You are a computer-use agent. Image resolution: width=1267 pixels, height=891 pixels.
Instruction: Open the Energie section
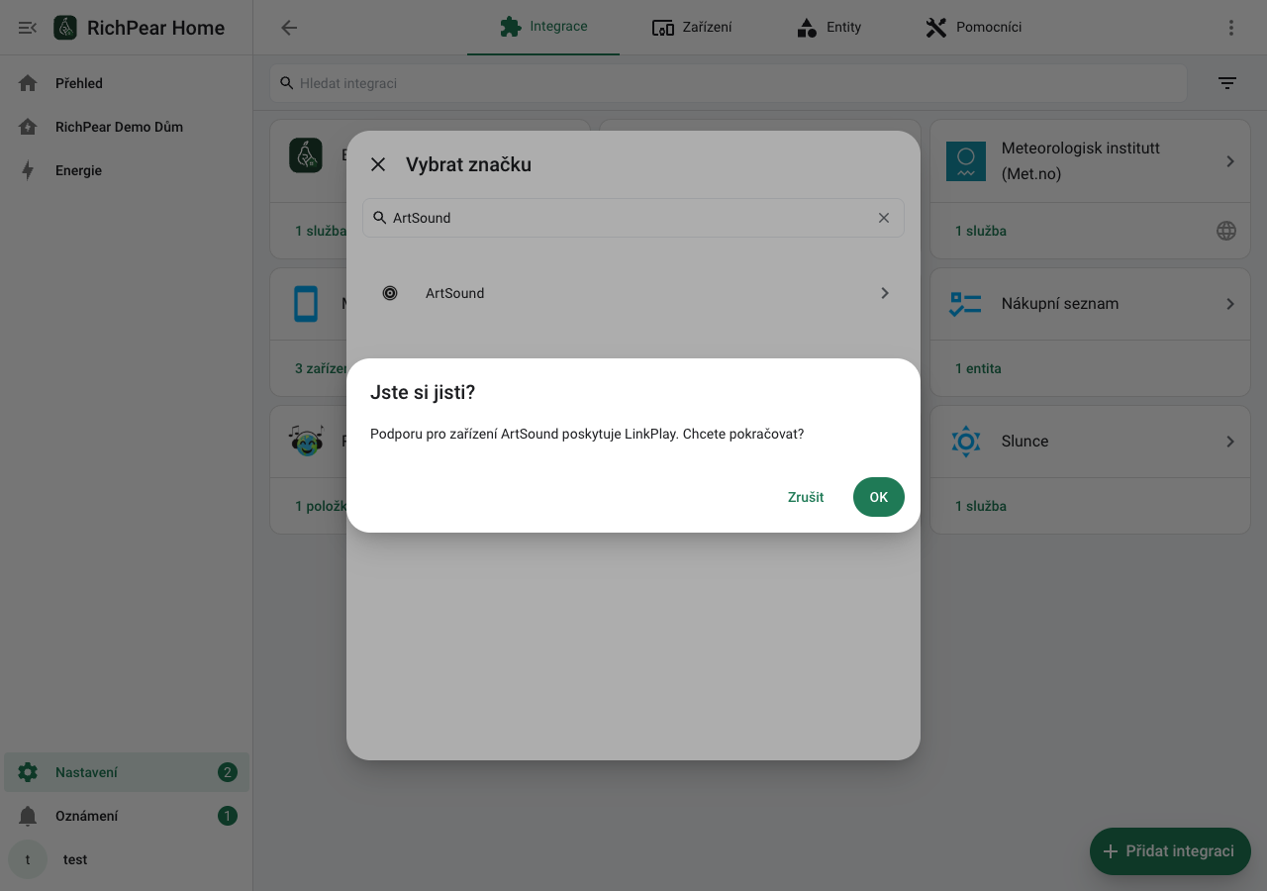pyautogui.click(x=127, y=170)
